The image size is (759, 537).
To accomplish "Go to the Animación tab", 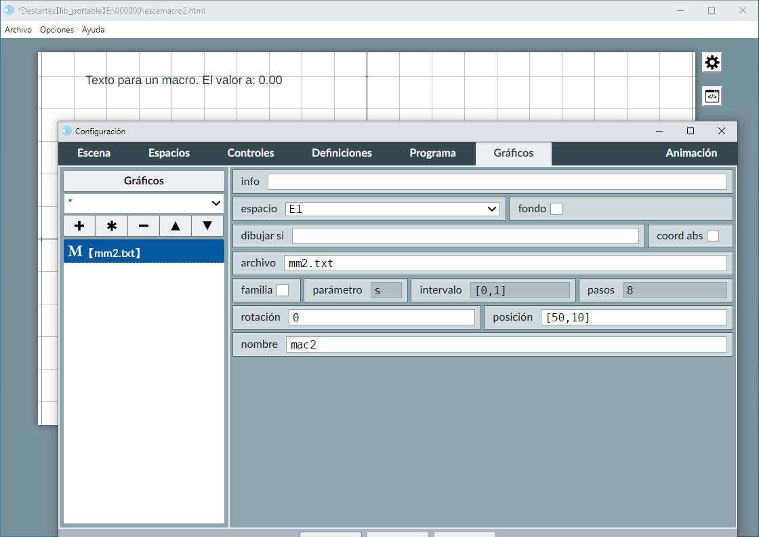I will pos(691,153).
